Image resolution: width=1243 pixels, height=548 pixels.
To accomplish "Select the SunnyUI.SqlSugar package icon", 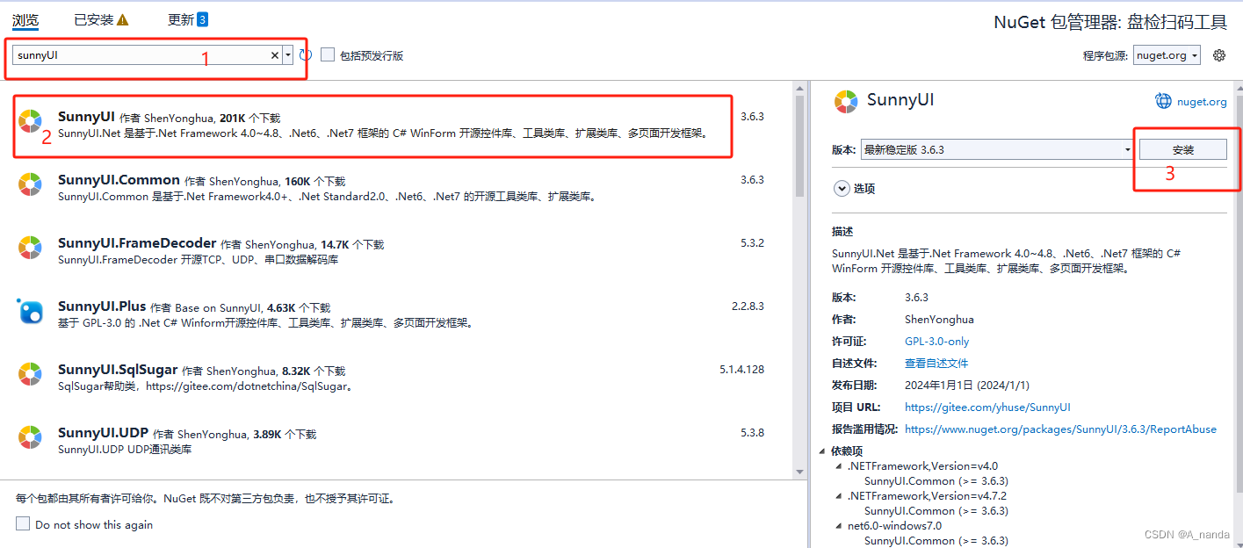I will (x=30, y=374).
